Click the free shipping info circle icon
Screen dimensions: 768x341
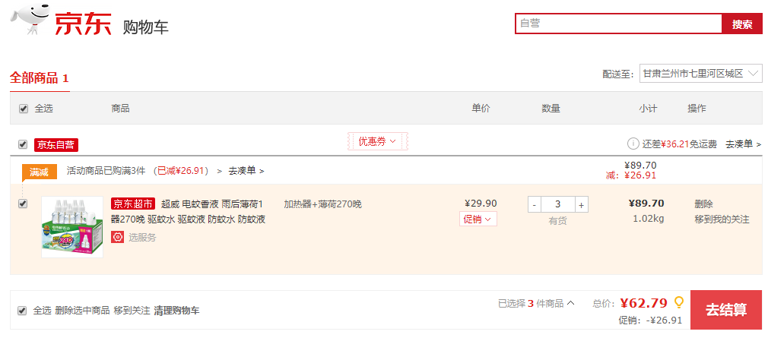pyautogui.click(x=633, y=144)
